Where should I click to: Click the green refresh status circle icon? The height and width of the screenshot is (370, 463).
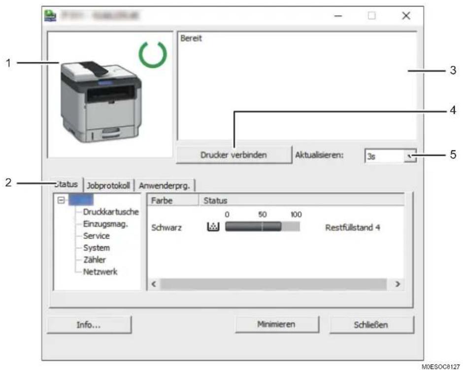click(x=153, y=54)
